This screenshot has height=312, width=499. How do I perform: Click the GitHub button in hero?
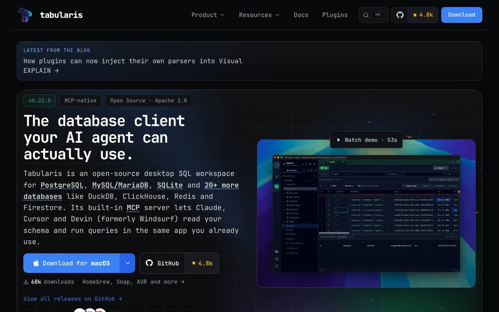point(162,263)
